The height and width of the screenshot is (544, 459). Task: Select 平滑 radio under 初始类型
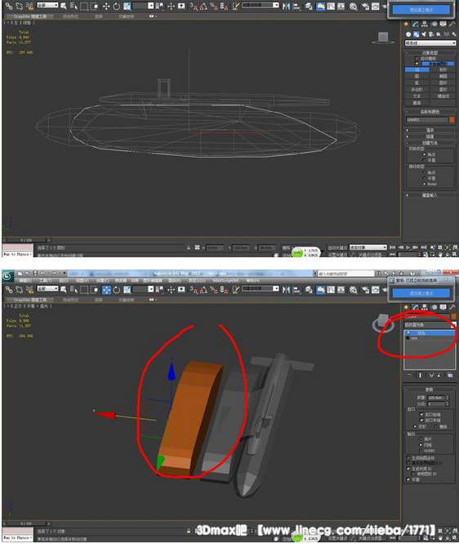[x=424, y=160]
